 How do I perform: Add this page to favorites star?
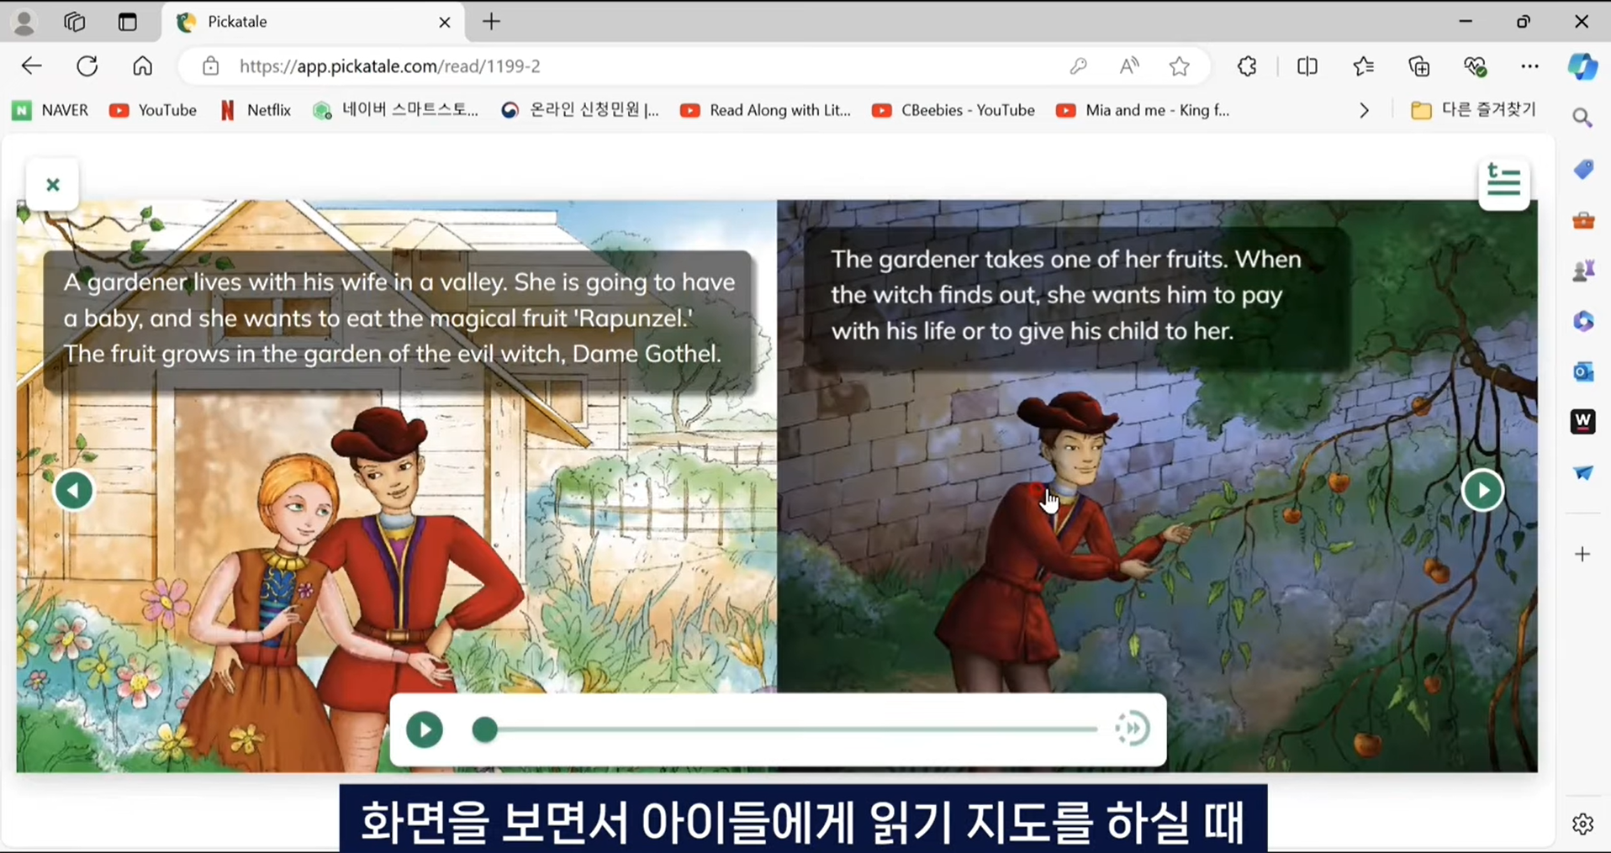click(x=1180, y=66)
